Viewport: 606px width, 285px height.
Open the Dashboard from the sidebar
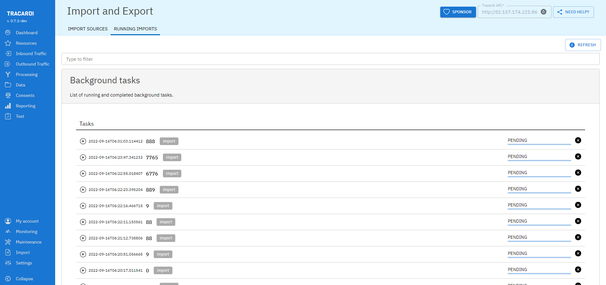(x=26, y=33)
